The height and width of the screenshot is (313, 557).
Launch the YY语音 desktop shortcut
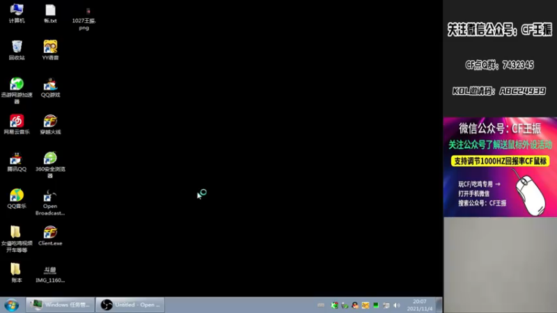click(50, 50)
